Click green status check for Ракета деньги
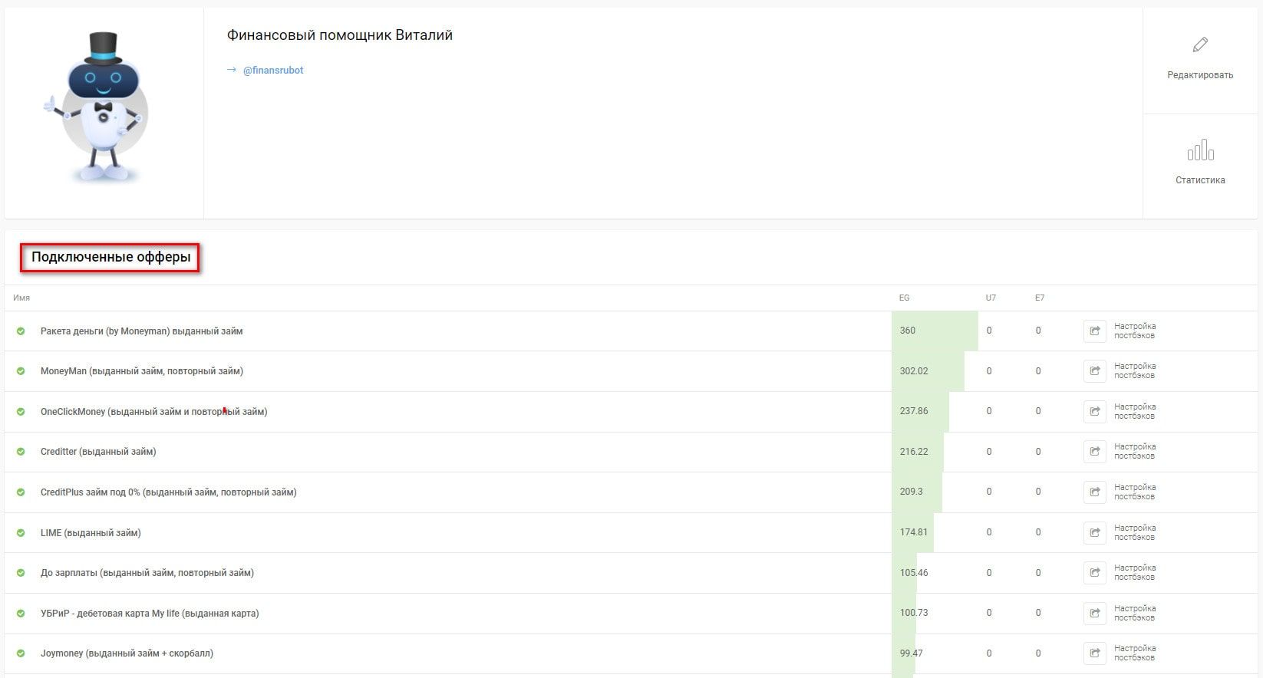The image size is (1263, 678). point(21,331)
